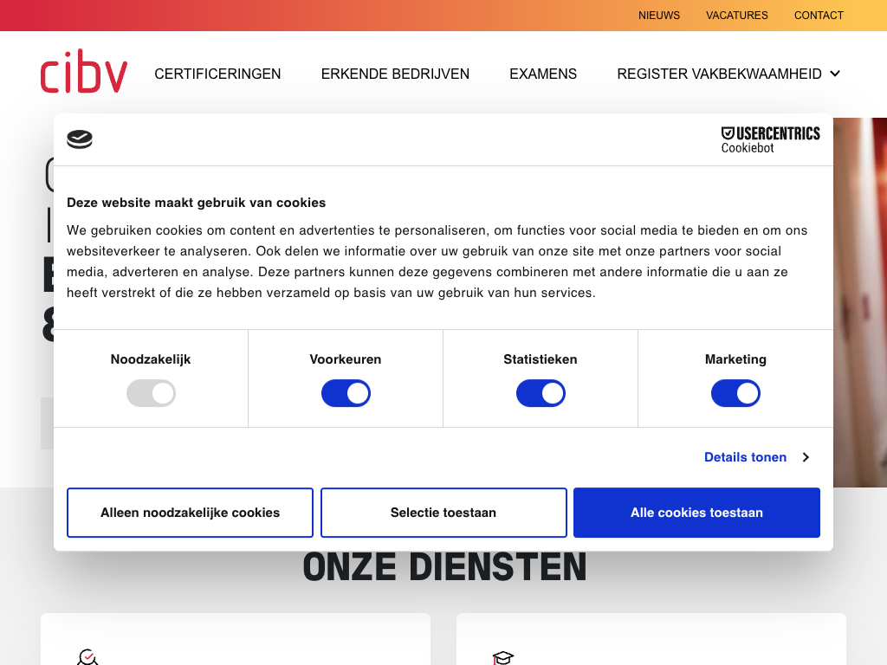
Task: Click the cibv logo
Action: click(x=84, y=73)
